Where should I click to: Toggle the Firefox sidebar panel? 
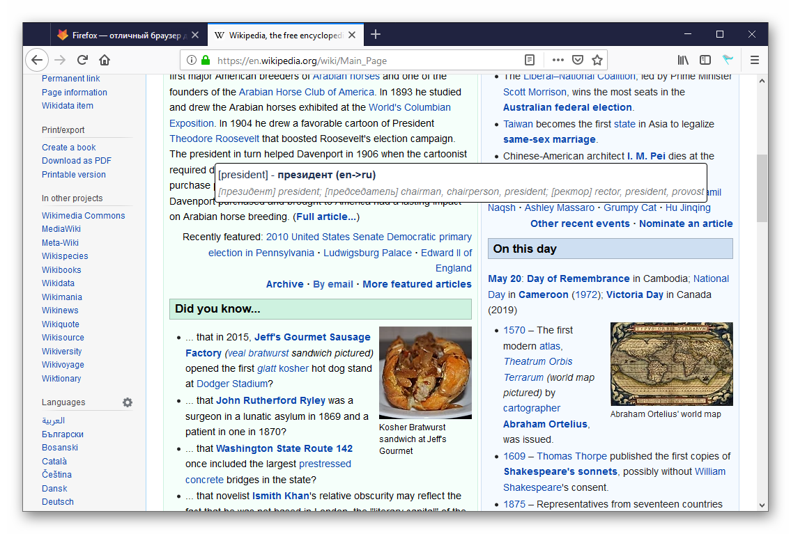point(705,60)
